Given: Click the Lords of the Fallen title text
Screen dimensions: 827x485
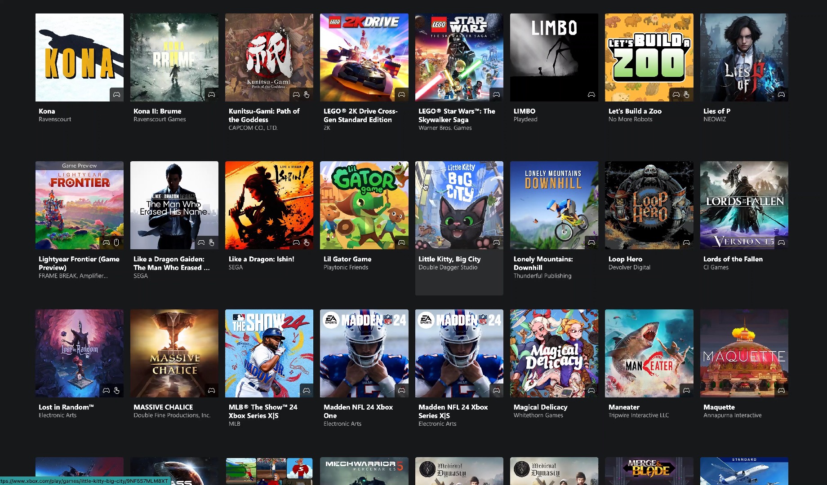Looking at the screenshot, I should coord(733,259).
